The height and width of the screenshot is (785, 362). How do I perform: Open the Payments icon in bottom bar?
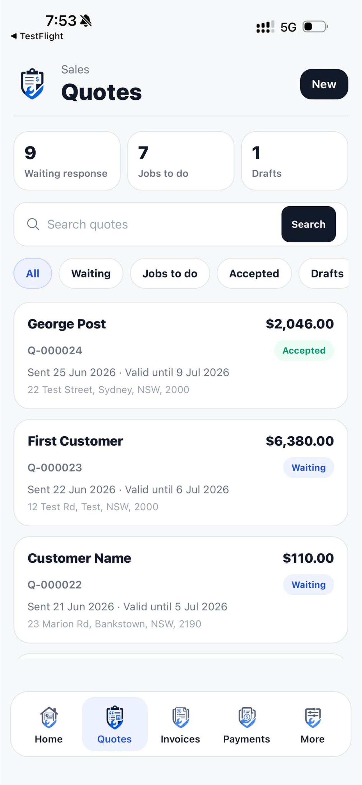click(x=246, y=717)
